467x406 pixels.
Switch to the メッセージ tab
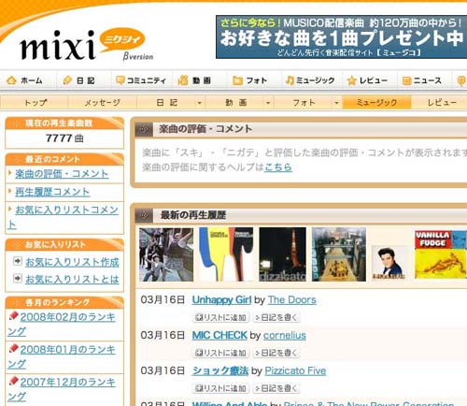[x=103, y=103]
